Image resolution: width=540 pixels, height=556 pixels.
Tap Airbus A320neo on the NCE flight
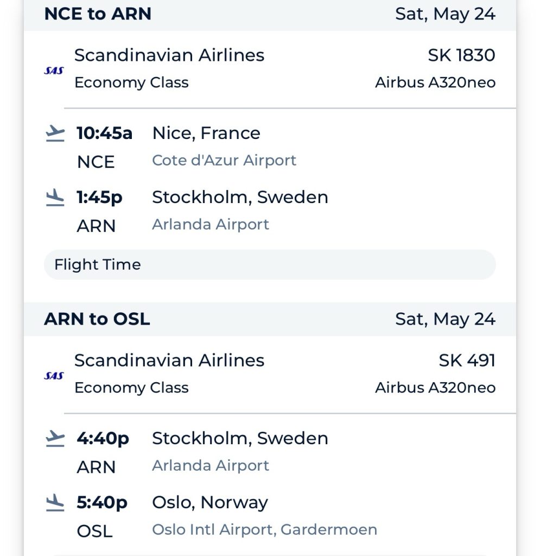pos(435,83)
